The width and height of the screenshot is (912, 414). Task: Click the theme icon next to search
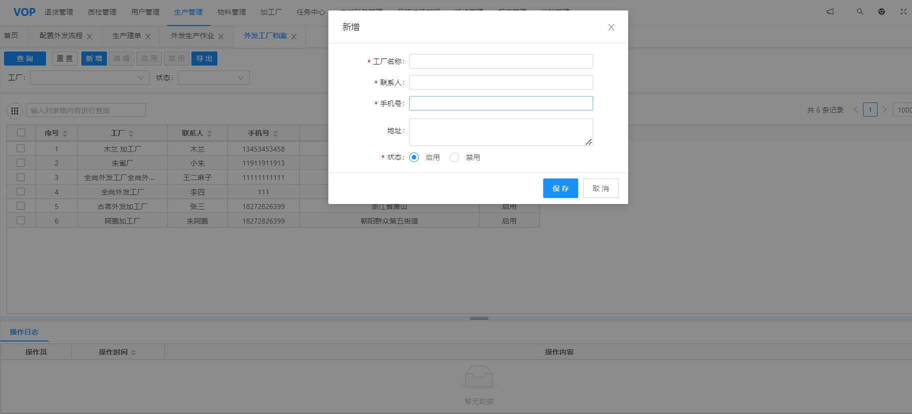click(882, 11)
